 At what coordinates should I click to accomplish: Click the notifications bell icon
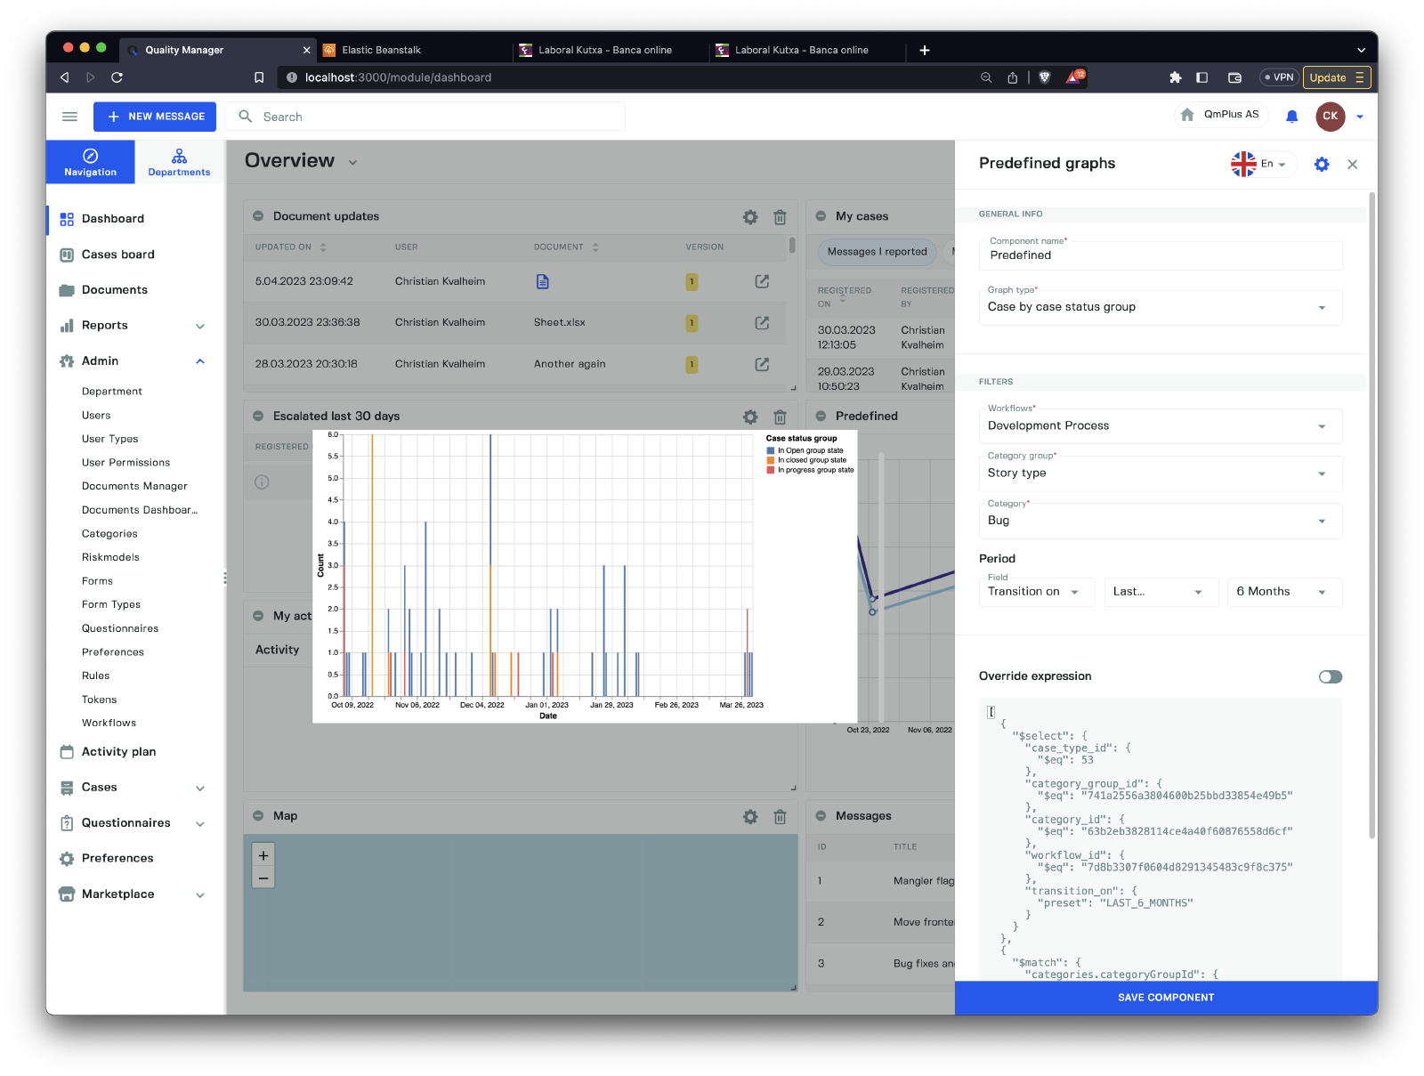1291,117
